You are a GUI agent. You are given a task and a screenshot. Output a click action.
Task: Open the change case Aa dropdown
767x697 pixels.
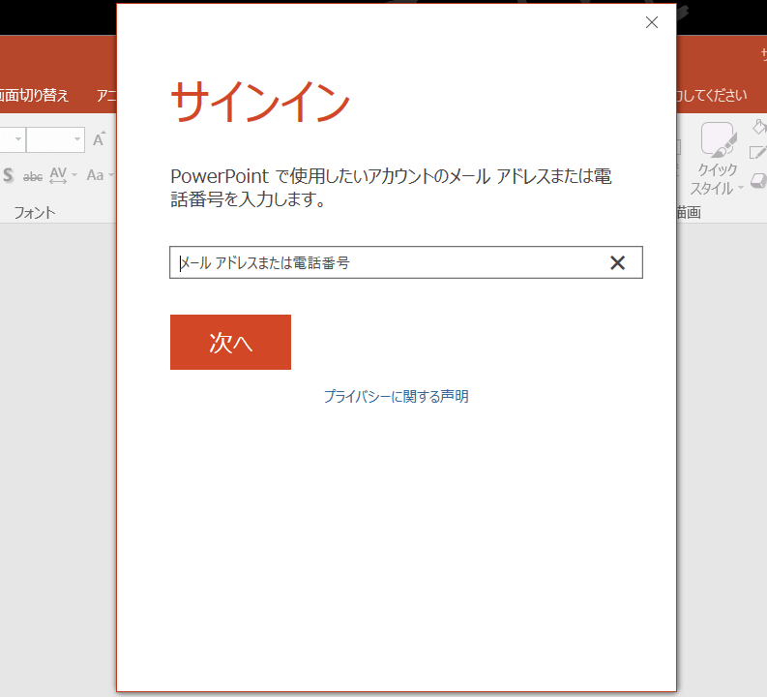click(99, 175)
